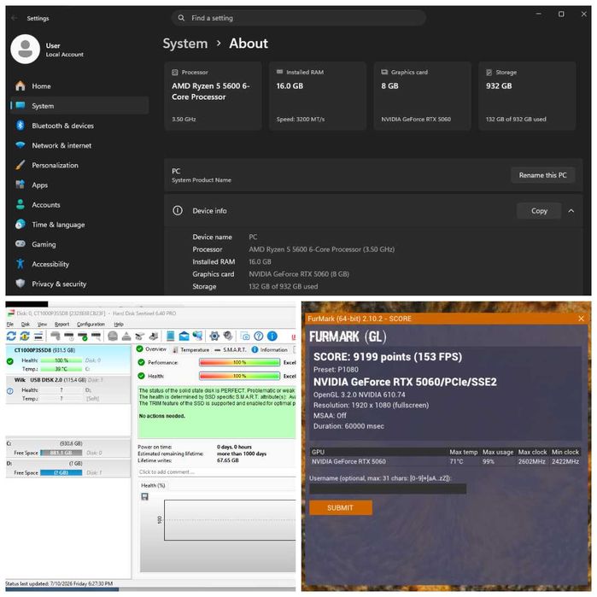Click the blue question mark help icon

tap(259, 336)
